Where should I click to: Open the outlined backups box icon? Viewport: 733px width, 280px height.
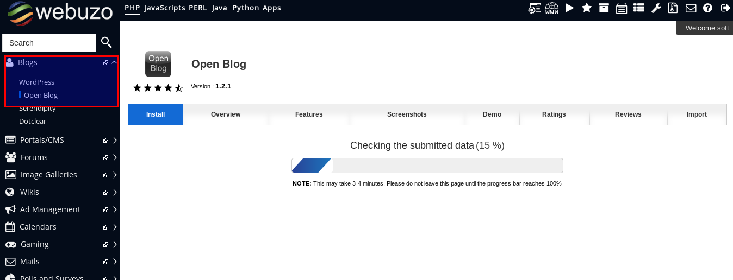pyautogui.click(x=621, y=8)
